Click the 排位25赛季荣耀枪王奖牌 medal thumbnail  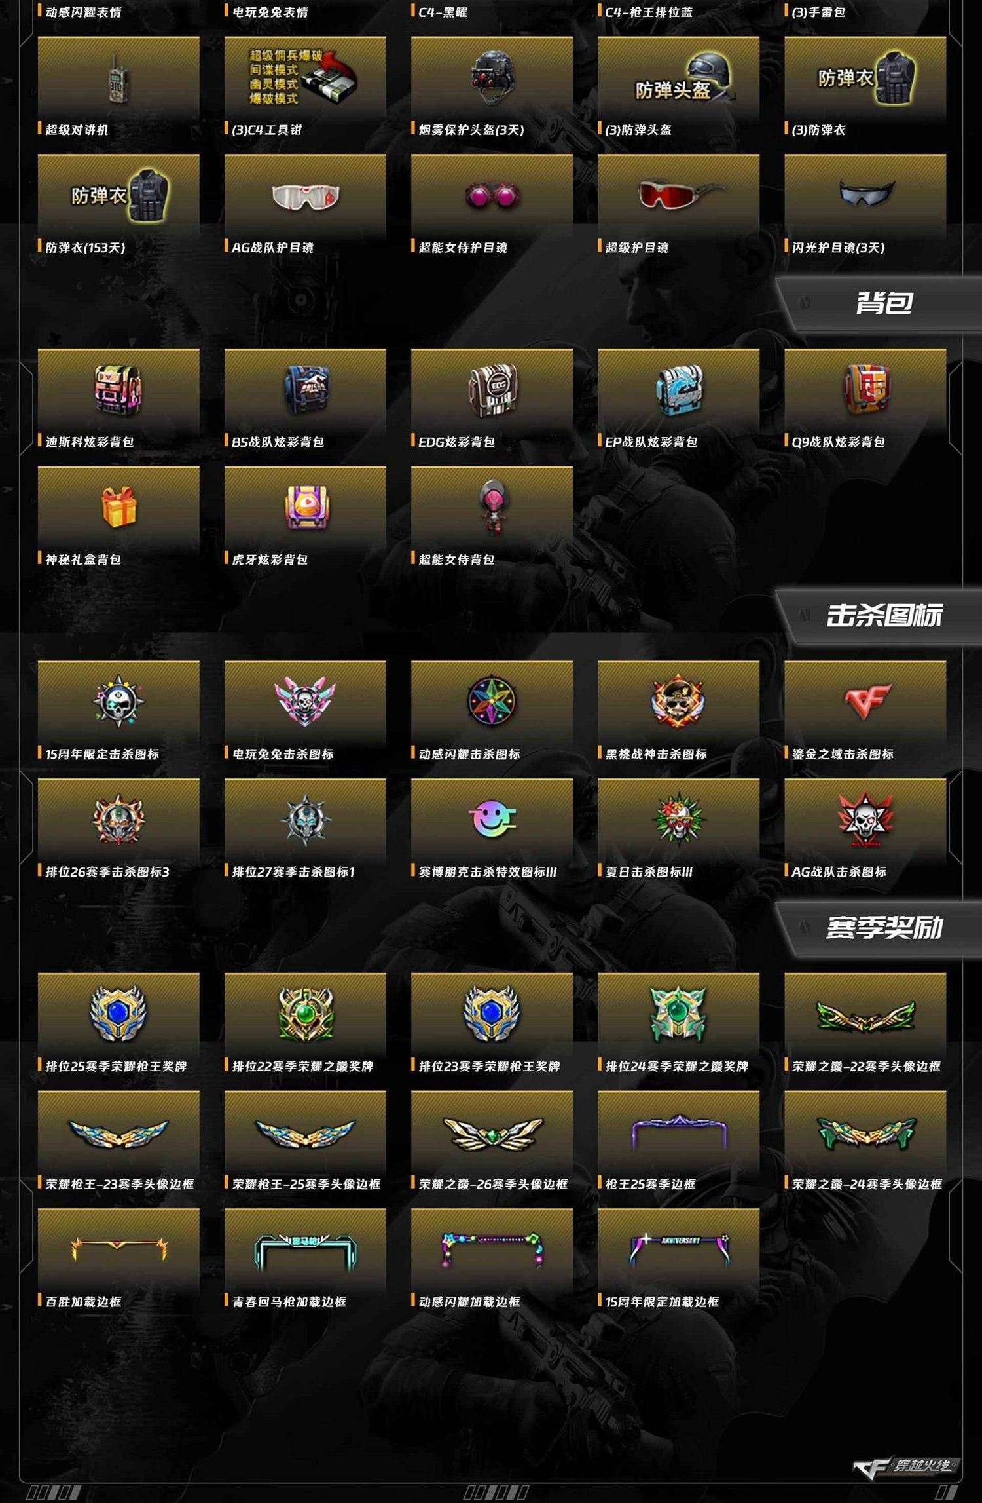click(118, 1014)
